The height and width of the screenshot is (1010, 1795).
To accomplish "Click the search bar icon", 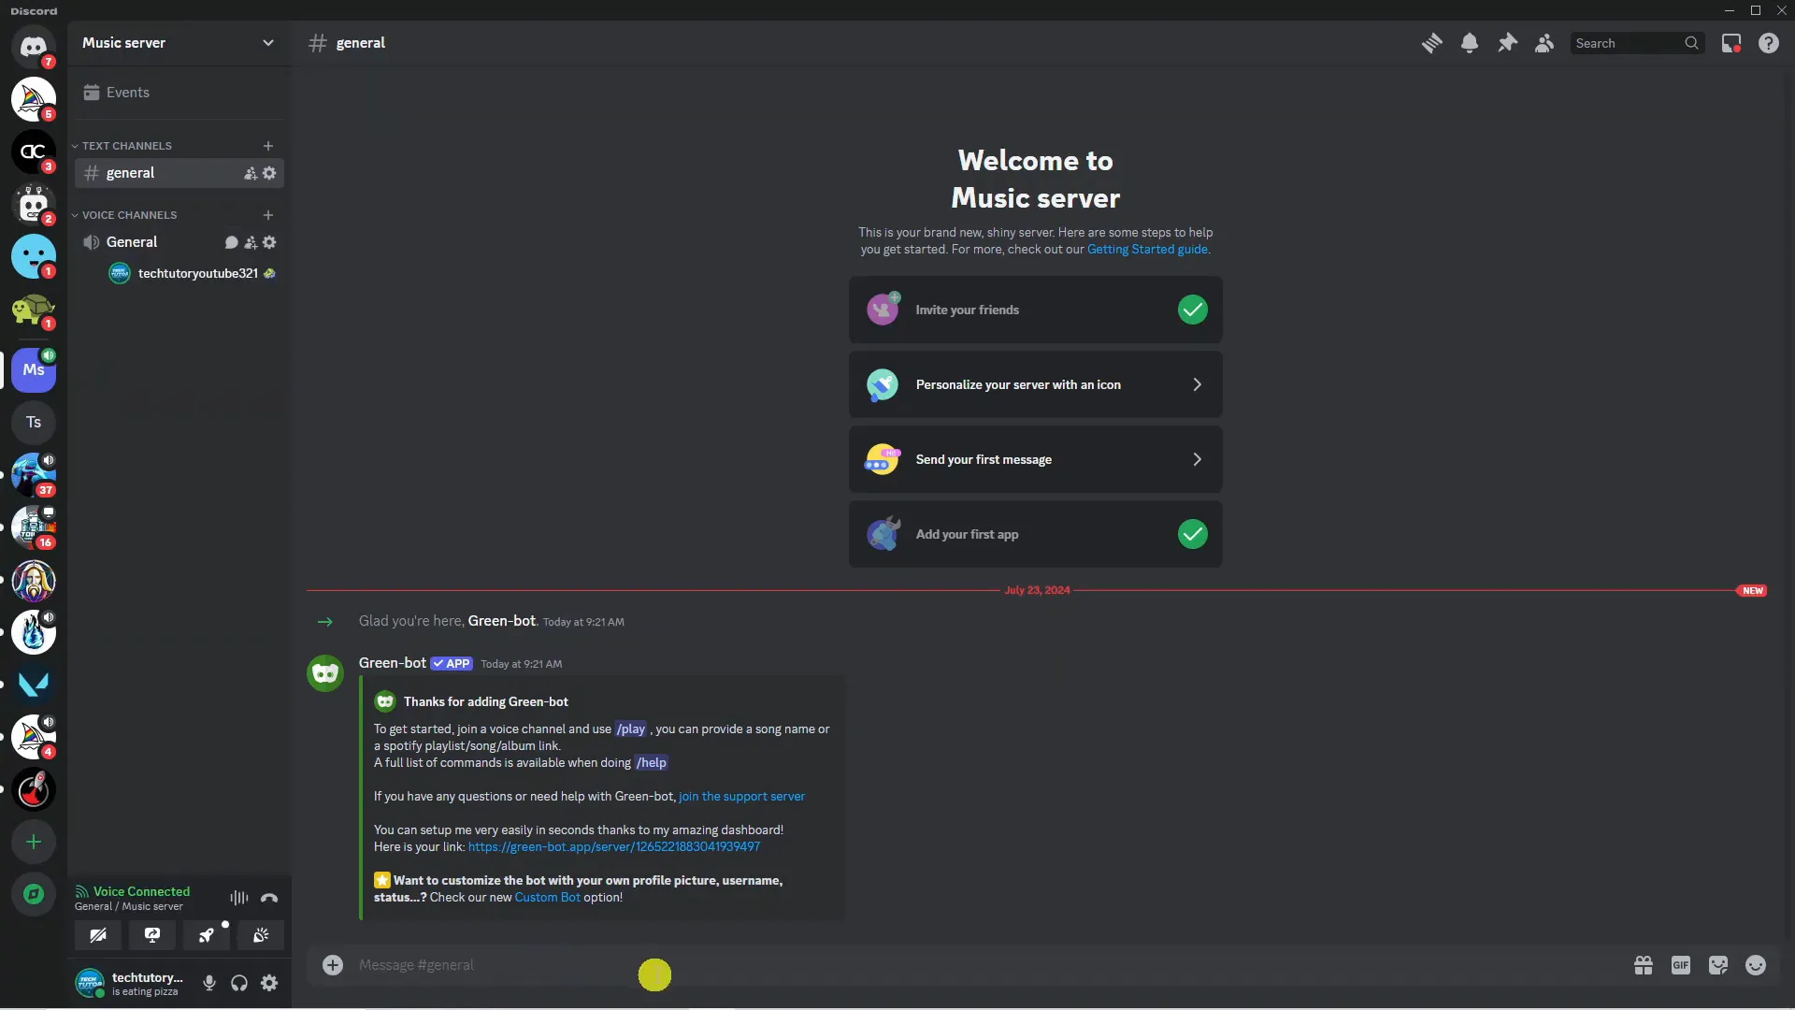I will coord(1693,43).
